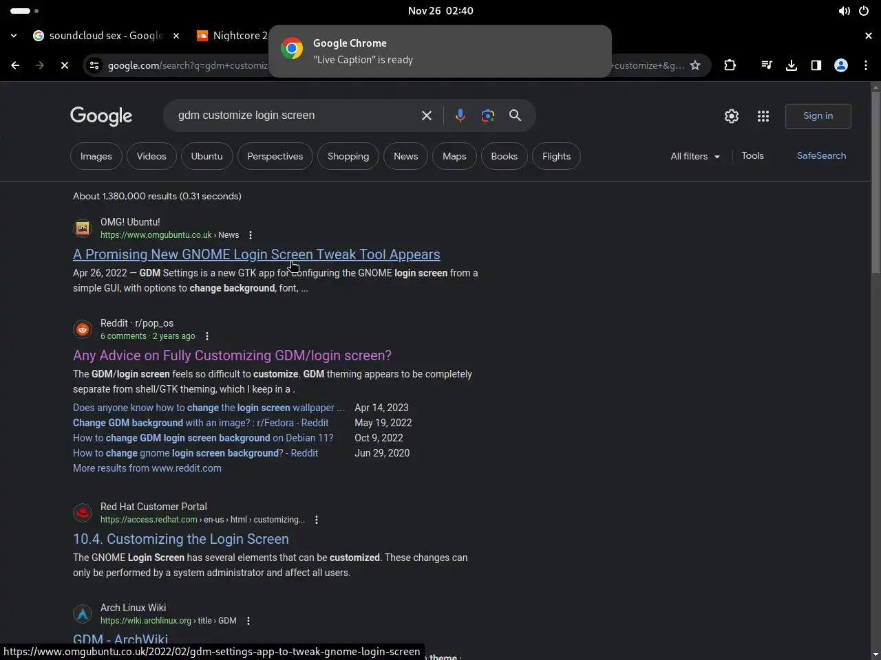The width and height of the screenshot is (881, 660).
Task: Expand the All filters dropdown
Action: [x=695, y=156]
